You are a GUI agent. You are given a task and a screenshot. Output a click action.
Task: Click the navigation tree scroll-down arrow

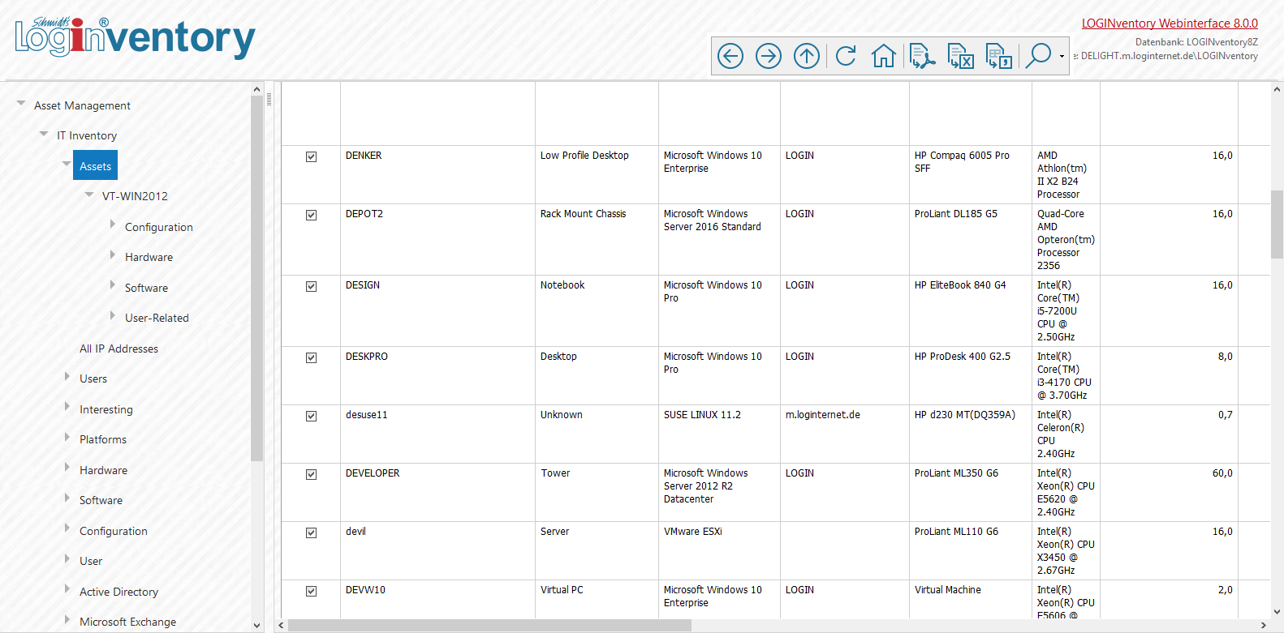point(256,626)
